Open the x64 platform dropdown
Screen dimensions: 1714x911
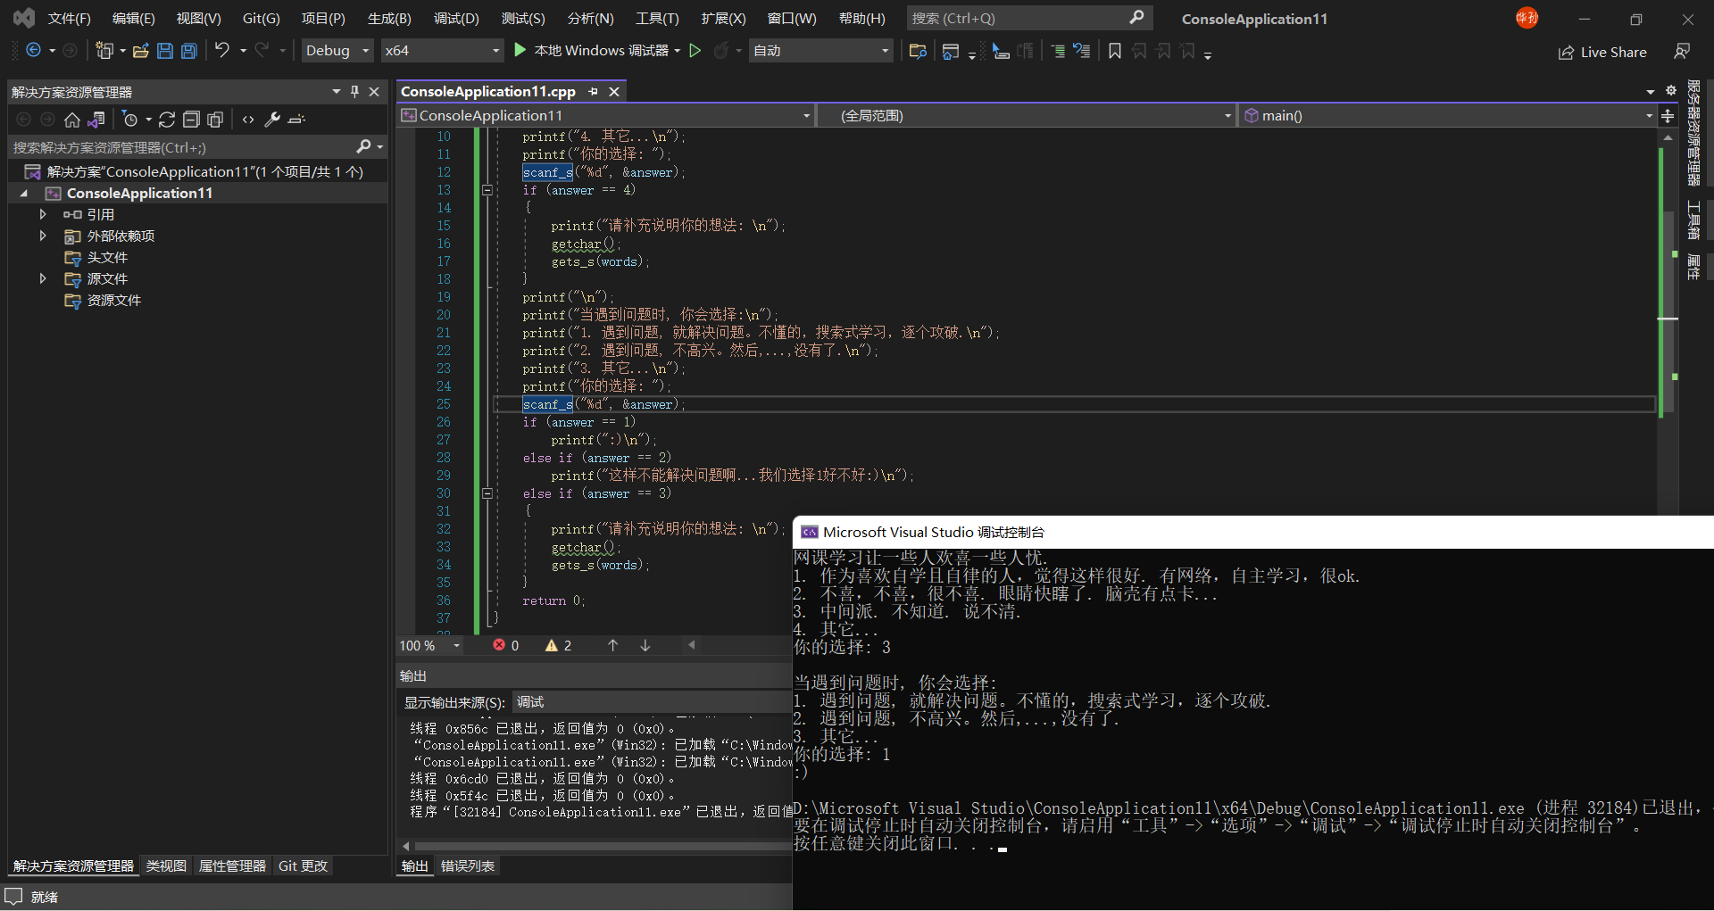pyautogui.click(x=442, y=51)
